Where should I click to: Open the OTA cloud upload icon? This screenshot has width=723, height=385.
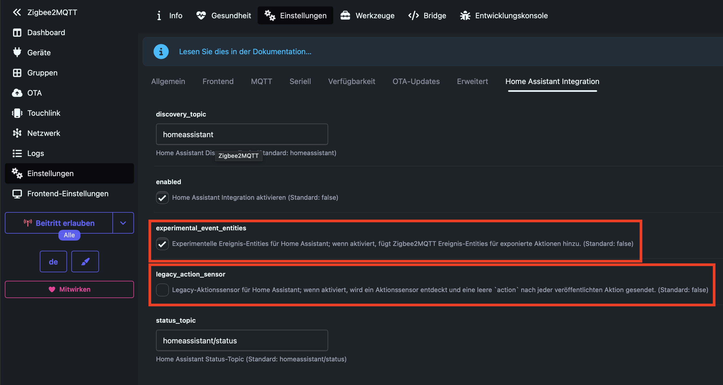(x=17, y=93)
